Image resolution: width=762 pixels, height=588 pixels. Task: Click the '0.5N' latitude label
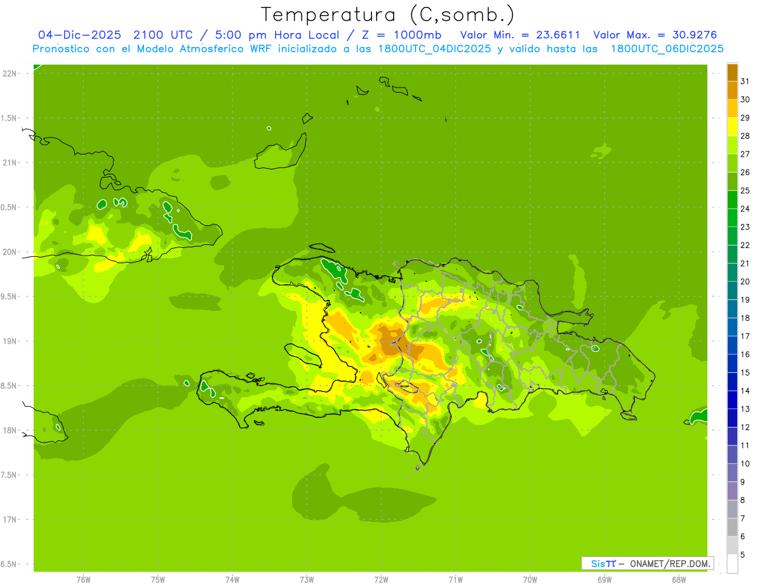point(10,207)
